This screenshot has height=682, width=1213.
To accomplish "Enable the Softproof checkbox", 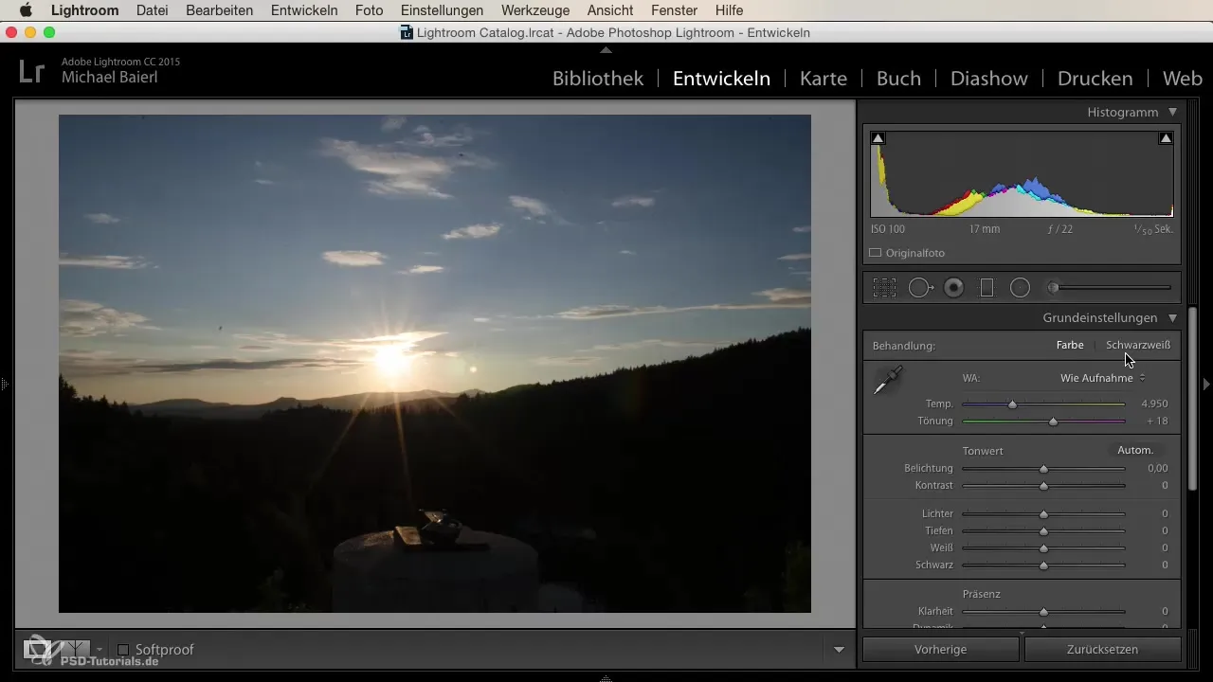I will (x=123, y=650).
